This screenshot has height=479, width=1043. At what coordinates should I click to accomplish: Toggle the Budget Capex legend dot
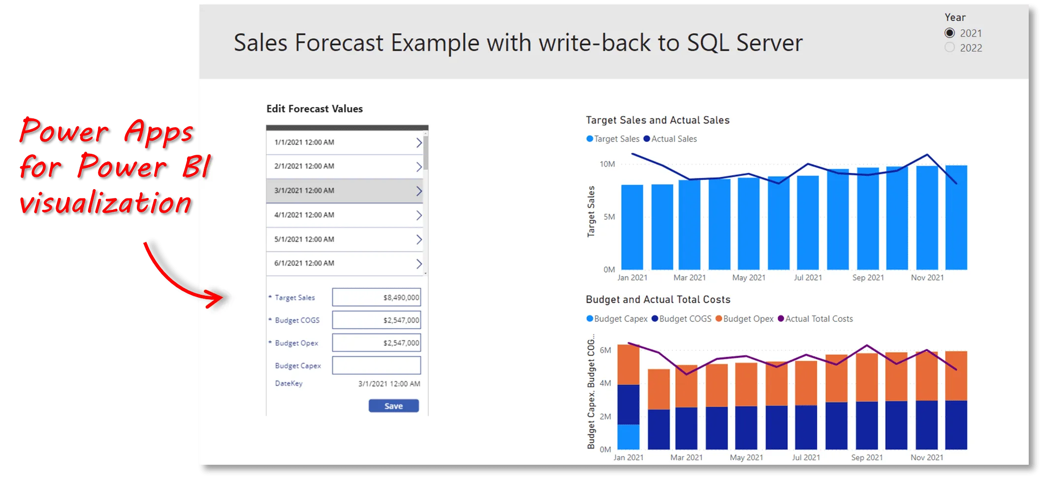tap(590, 319)
